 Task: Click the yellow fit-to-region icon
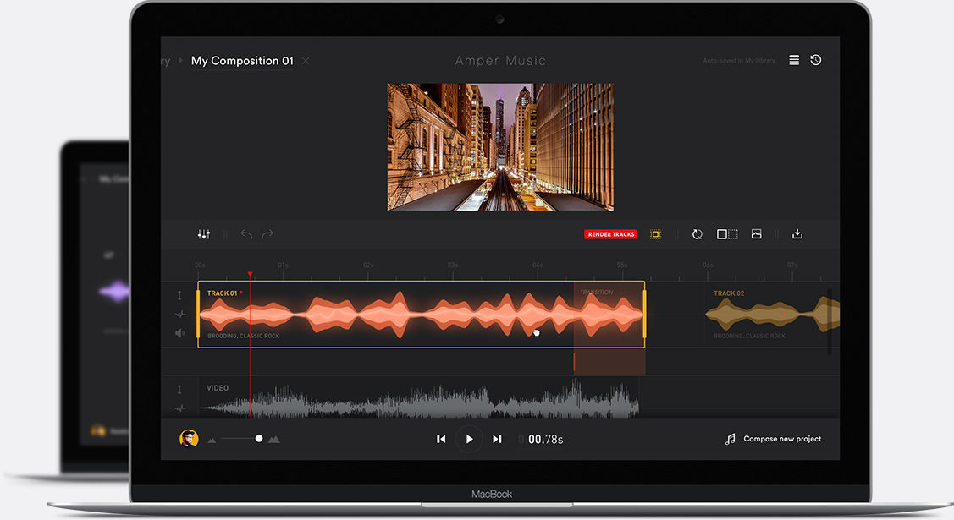pos(655,234)
